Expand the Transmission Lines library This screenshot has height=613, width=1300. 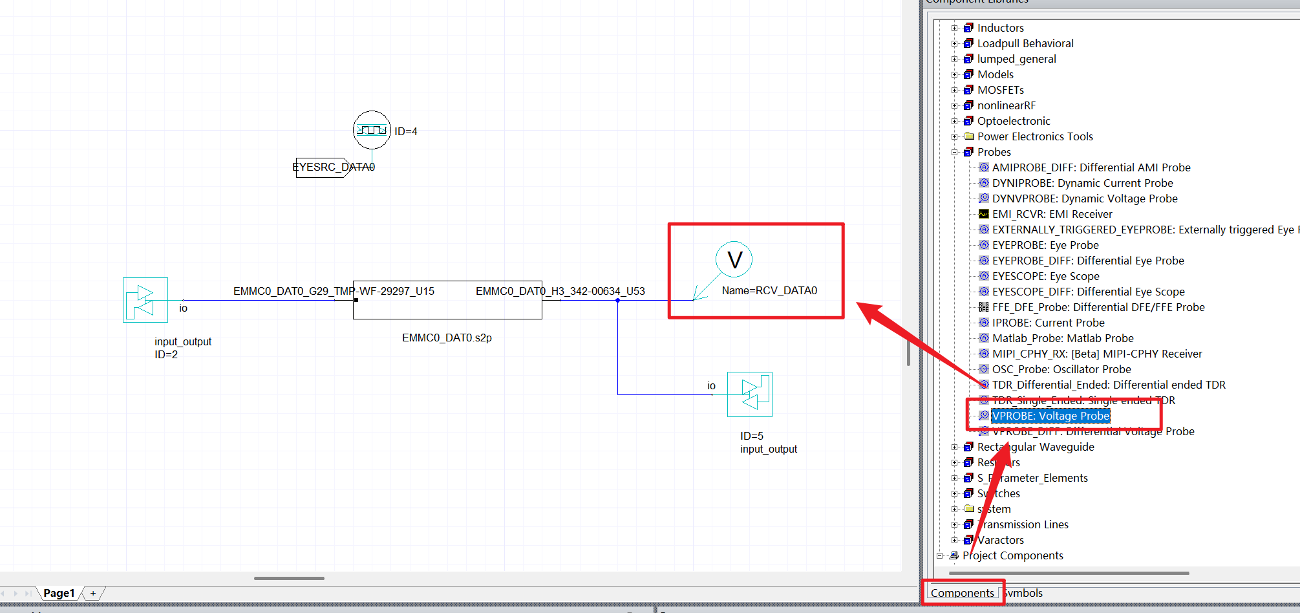pos(954,524)
